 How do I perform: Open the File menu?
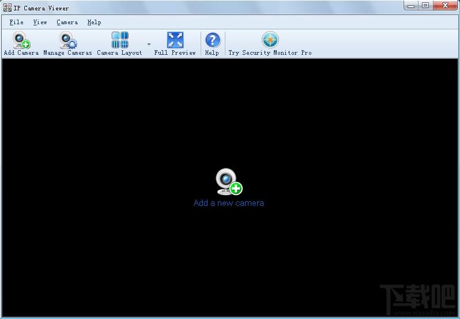click(x=16, y=22)
